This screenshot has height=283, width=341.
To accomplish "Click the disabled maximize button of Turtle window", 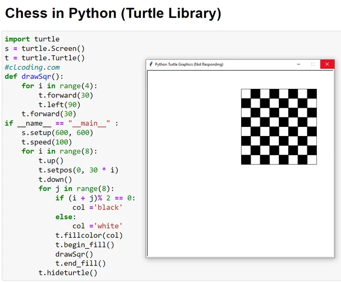I will point(313,64).
